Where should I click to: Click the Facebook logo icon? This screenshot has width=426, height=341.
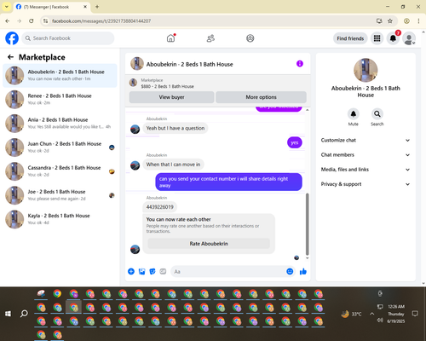pyautogui.click(x=12, y=38)
